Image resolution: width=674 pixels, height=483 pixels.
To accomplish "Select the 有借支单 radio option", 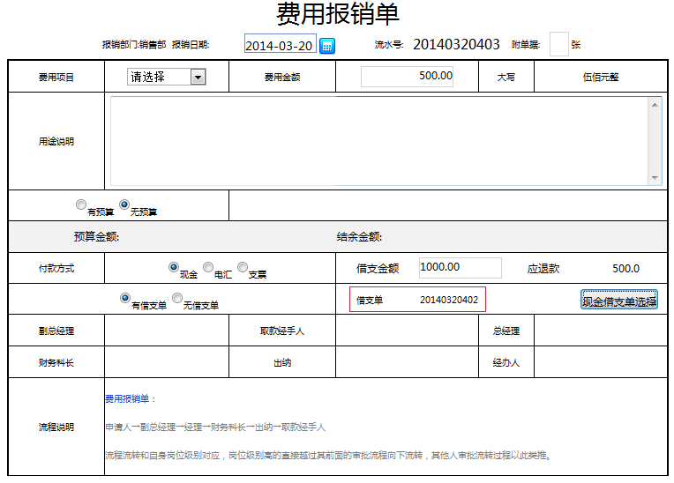I will click(124, 298).
